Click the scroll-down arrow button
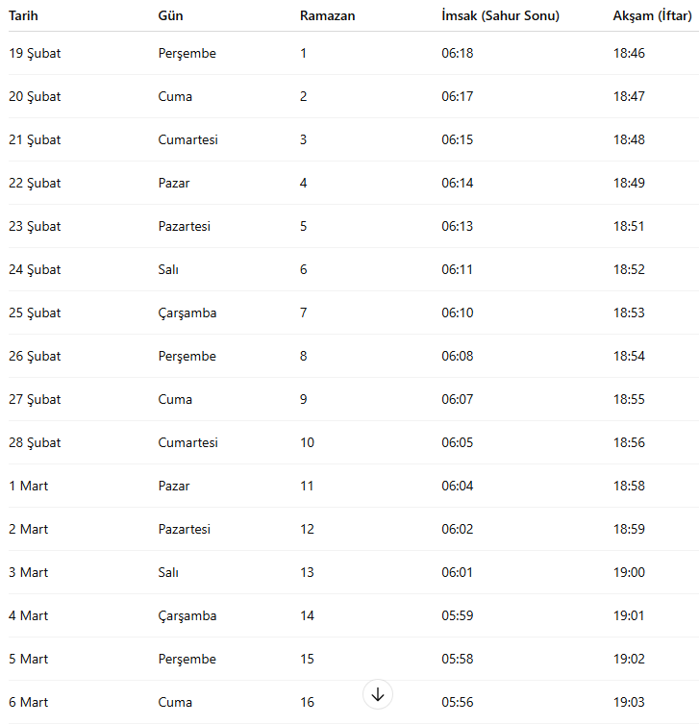699x725 pixels. click(x=378, y=694)
